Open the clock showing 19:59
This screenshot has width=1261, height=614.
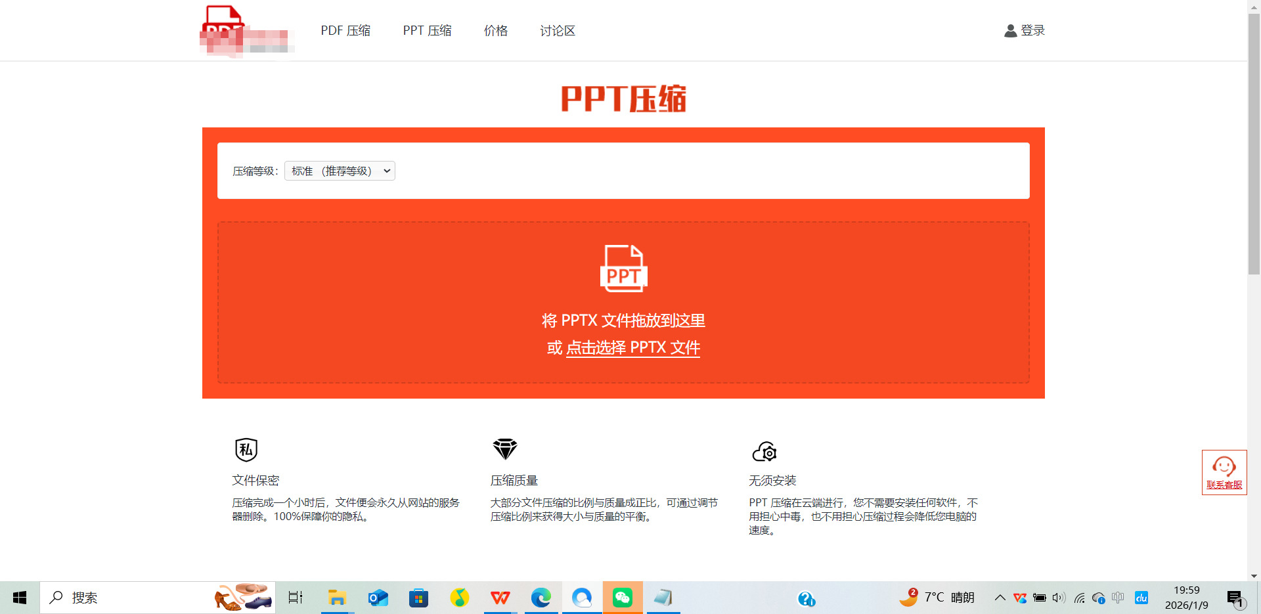pyautogui.click(x=1186, y=598)
